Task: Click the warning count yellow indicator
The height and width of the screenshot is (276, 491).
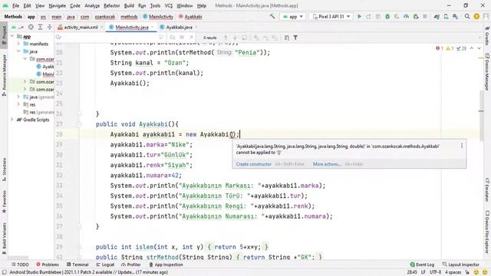Action: [x=450, y=48]
